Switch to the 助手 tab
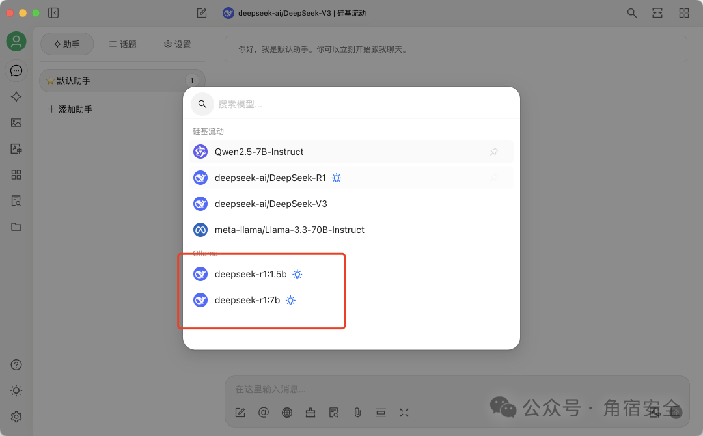Screen dimensions: 703x436 (x=67, y=44)
